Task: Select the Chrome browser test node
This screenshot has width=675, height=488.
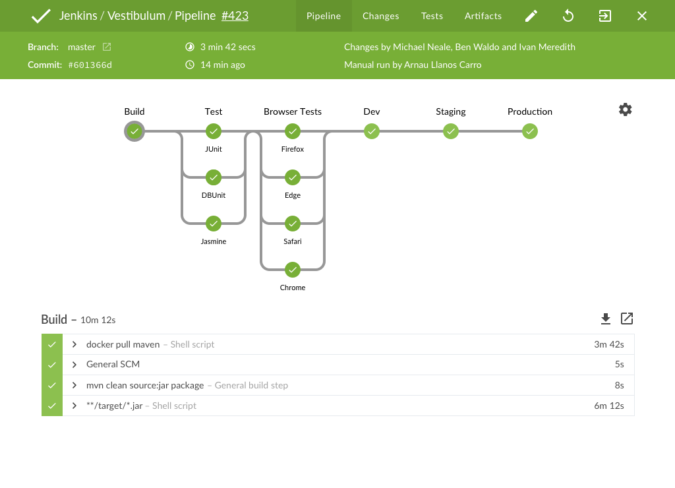Action: tap(293, 270)
